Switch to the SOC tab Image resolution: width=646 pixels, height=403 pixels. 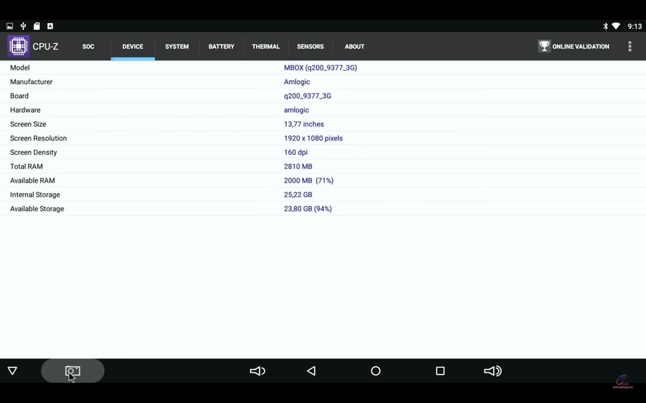coord(88,46)
